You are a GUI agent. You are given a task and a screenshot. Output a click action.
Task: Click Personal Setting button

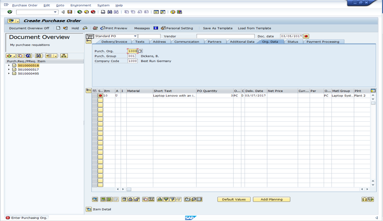[x=177, y=28]
